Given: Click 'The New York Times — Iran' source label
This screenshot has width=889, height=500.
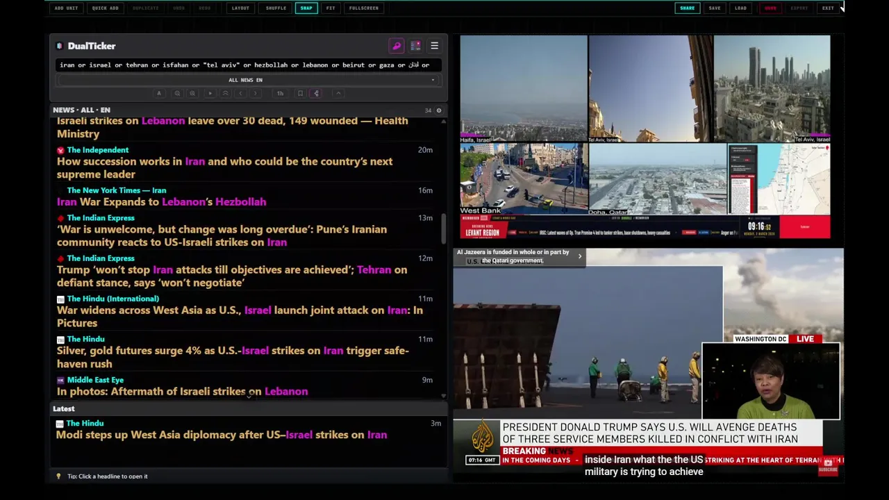Looking at the screenshot, I should [x=117, y=190].
